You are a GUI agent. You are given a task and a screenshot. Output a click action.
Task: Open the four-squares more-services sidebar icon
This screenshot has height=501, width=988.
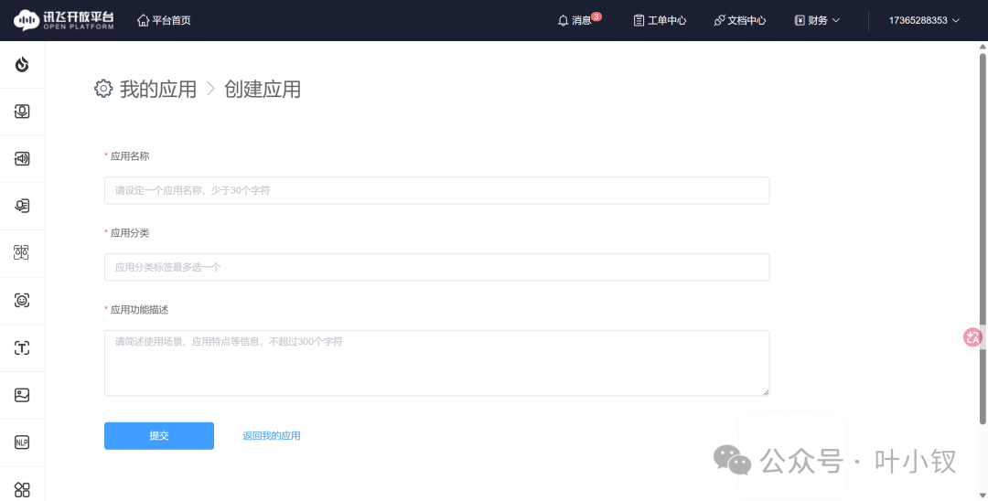(22, 490)
